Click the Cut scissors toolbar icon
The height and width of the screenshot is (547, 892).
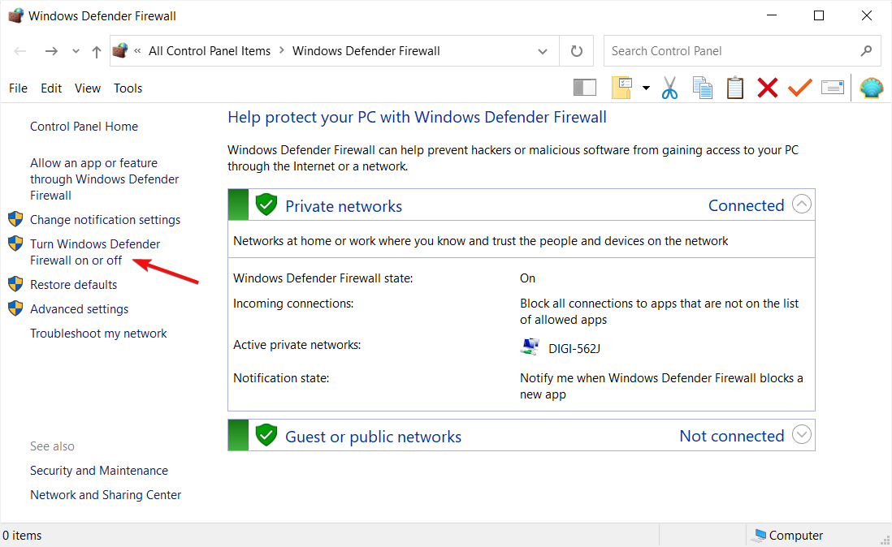[669, 88]
